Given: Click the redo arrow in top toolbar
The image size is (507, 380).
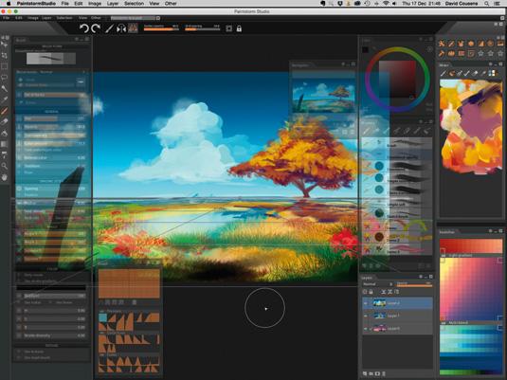Looking at the screenshot, I should click(x=96, y=28).
